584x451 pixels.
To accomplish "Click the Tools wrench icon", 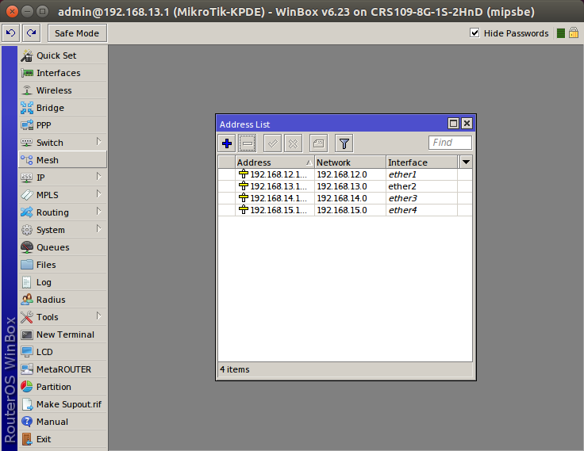I will (27, 317).
